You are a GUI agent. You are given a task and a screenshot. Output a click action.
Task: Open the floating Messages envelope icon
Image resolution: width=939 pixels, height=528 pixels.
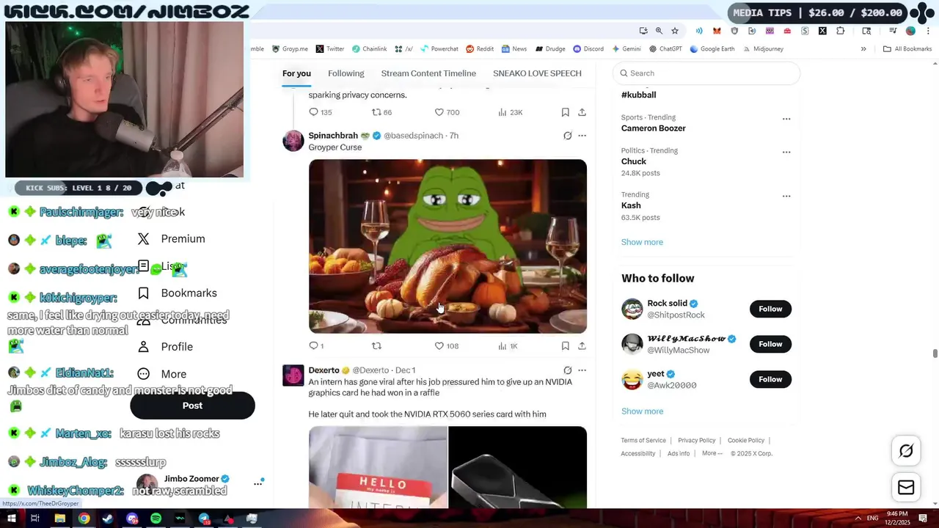[906, 488]
